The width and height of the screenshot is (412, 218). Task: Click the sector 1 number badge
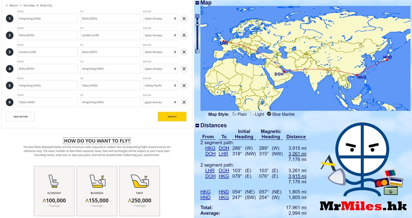10,19
